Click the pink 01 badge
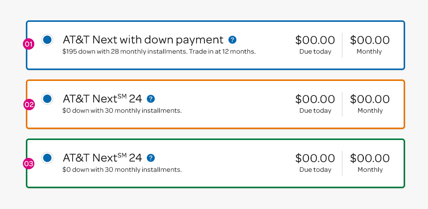 (x=29, y=44)
